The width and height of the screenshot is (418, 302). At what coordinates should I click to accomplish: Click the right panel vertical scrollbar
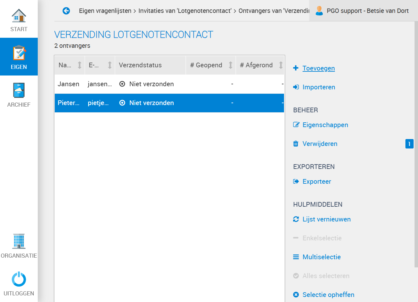(416, 144)
